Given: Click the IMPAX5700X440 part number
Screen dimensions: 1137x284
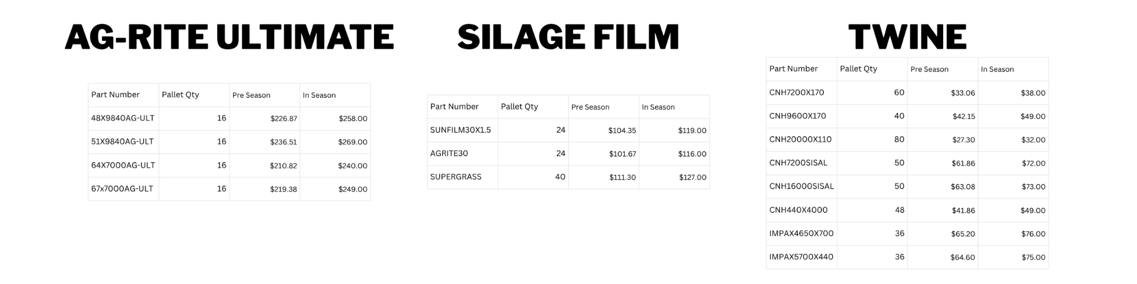Looking at the screenshot, I should (801, 257).
